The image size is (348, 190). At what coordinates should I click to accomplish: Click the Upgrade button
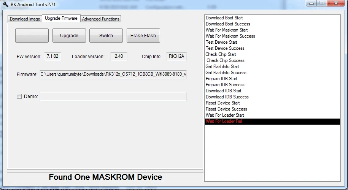pyautogui.click(x=69, y=35)
